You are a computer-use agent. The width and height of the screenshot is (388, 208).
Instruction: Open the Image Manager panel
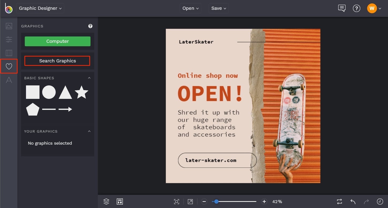click(x=9, y=26)
